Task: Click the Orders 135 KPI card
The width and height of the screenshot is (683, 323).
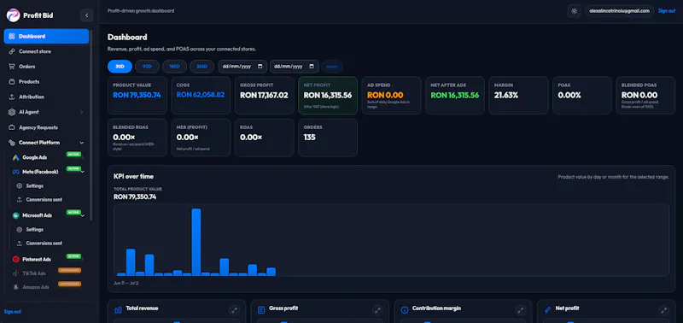Action: tap(328, 138)
